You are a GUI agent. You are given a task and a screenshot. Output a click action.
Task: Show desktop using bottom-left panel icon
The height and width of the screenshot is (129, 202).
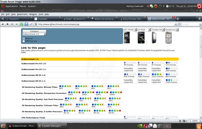3,126
